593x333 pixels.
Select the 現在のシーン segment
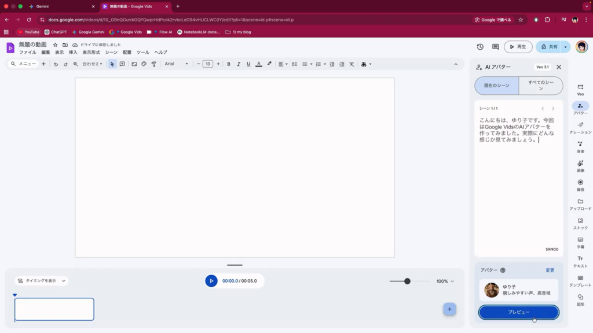pos(497,86)
